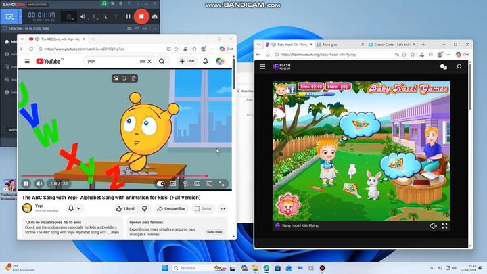487x274 pixels.
Task: Open the YouTube hamburger guide menu
Action: [x=27, y=61]
